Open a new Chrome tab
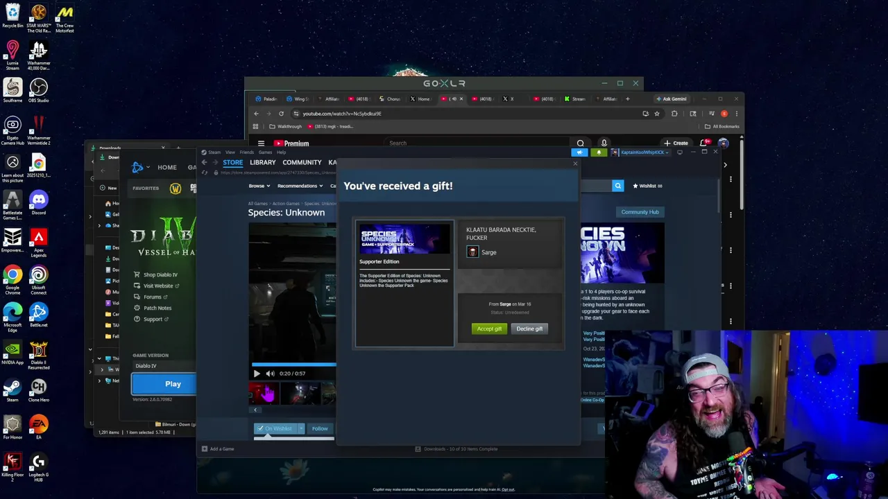The height and width of the screenshot is (499, 888). [x=627, y=99]
